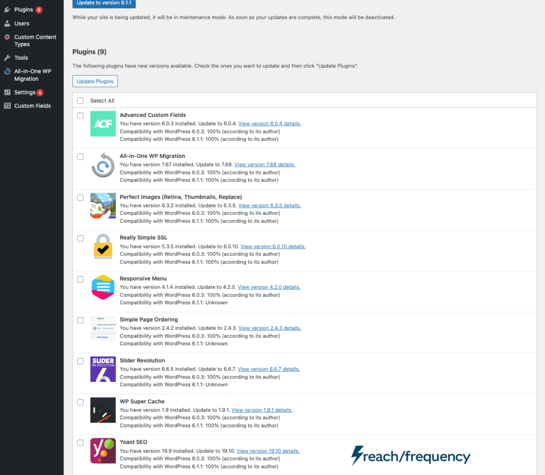Check the Slider Revolution checkbox
The width and height of the screenshot is (545, 475).
click(x=80, y=361)
